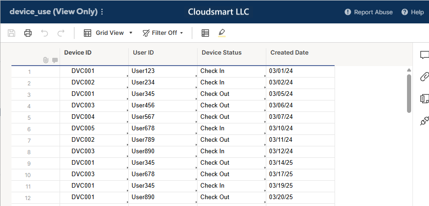Click the Redo arrow icon

tap(61, 33)
